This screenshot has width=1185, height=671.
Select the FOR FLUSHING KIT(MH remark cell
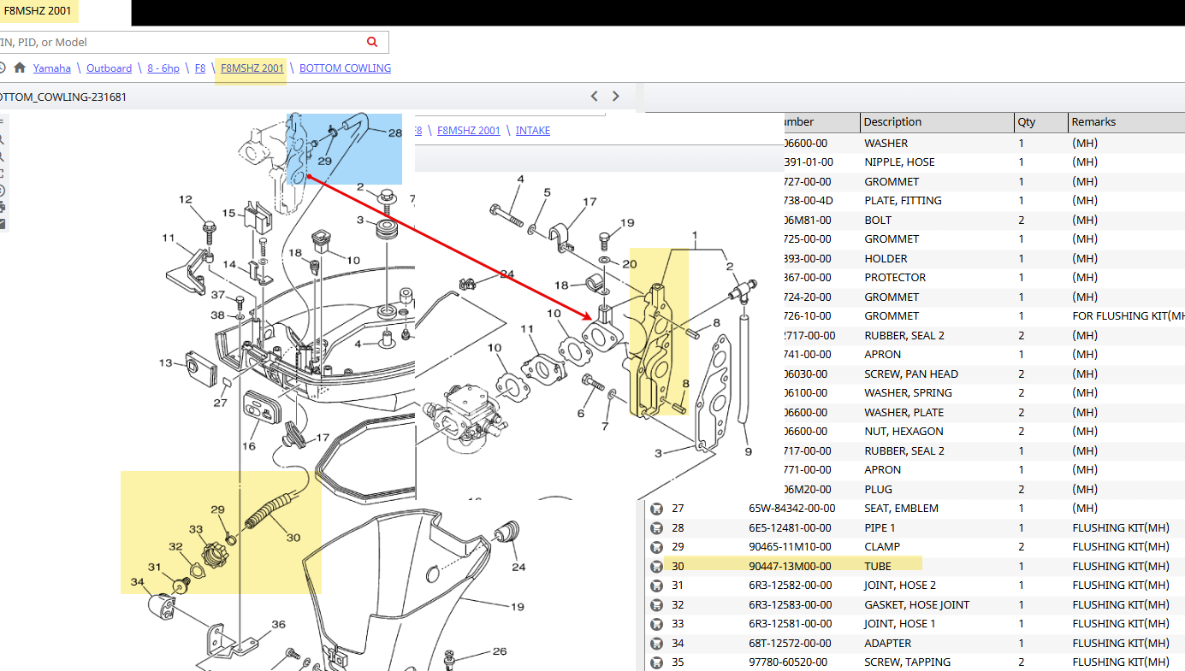point(1128,315)
